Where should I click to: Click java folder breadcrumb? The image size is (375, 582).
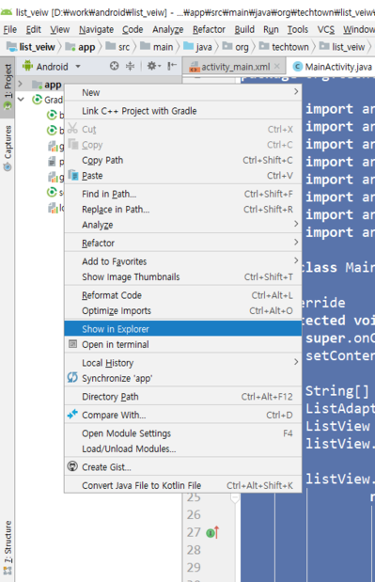coord(197,47)
